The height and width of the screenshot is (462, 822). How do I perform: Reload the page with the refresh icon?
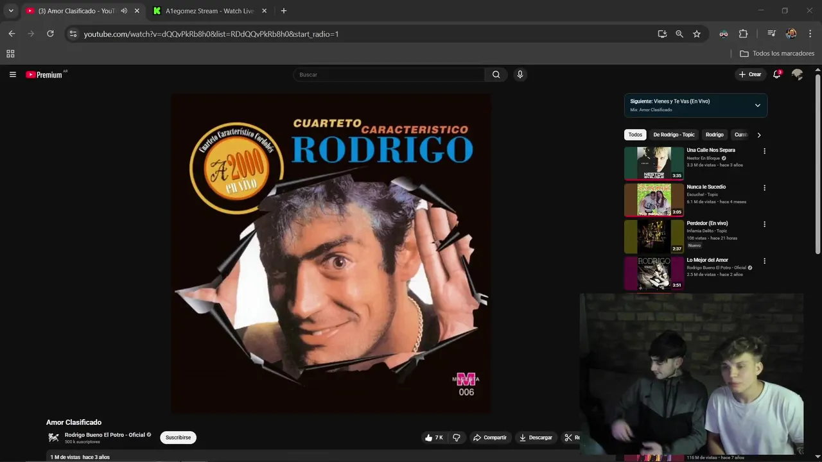[50, 34]
